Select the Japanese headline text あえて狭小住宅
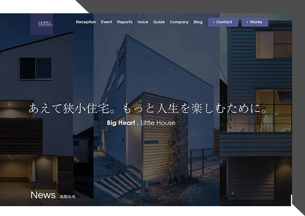305x216 pixels. (72, 108)
